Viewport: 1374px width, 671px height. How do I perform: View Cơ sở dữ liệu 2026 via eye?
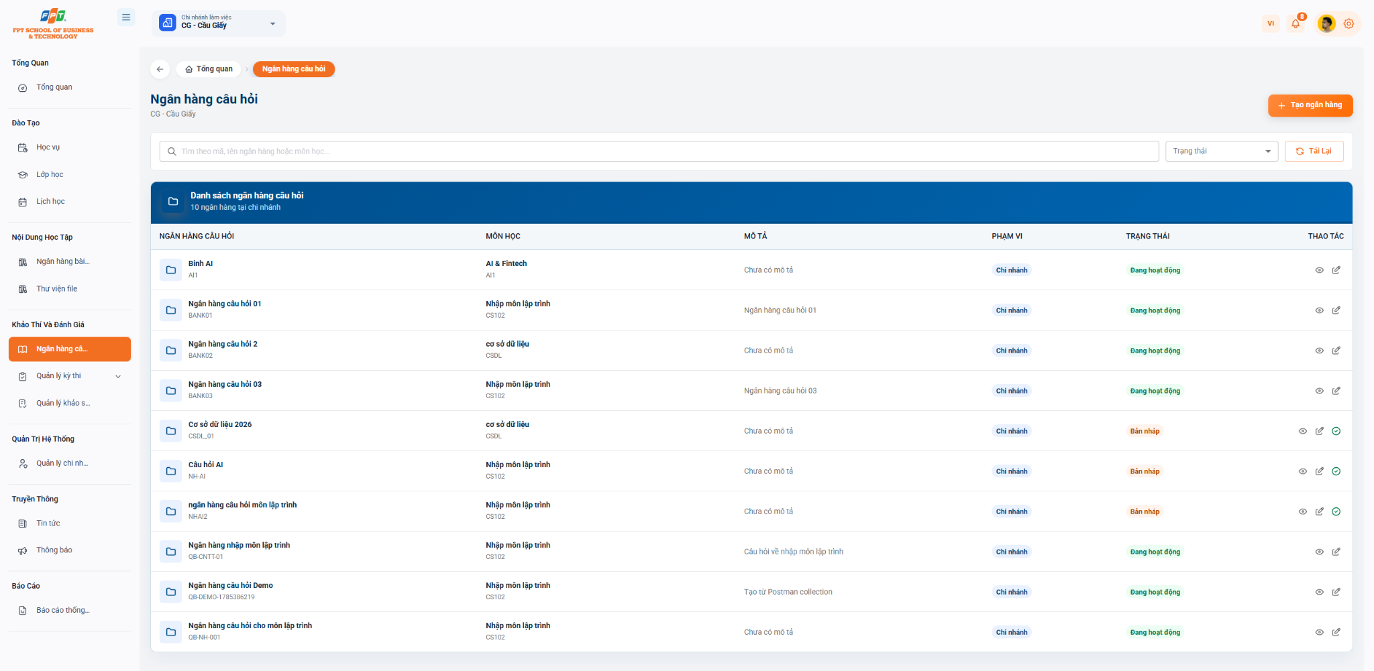pos(1302,431)
